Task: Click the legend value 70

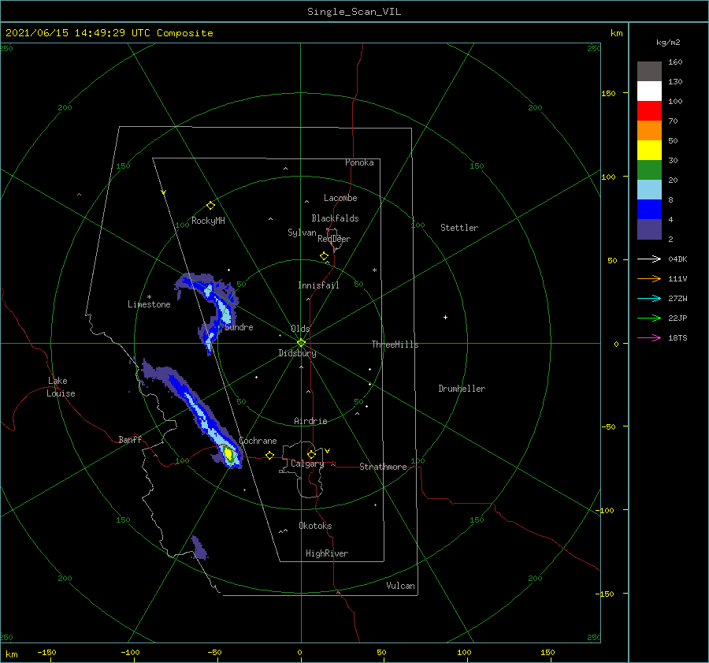Action: (673, 121)
